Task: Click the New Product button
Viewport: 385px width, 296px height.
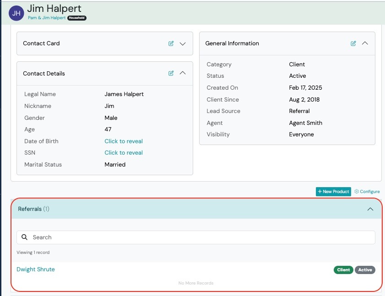Action: 333,191
